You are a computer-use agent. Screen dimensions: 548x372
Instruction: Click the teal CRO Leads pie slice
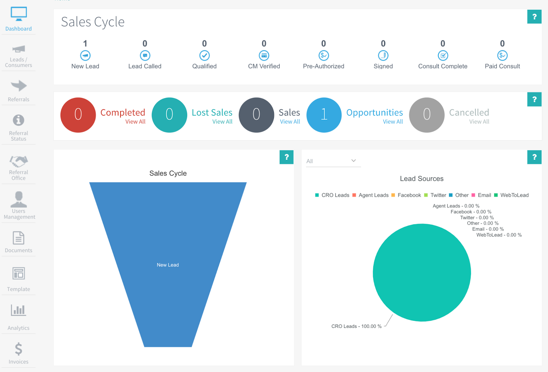click(x=422, y=273)
